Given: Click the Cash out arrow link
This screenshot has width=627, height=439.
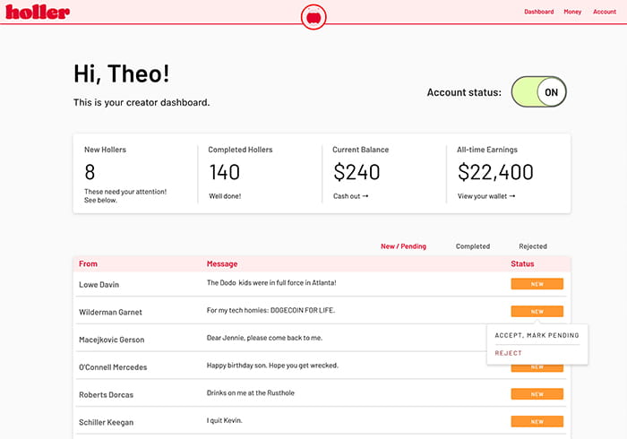Looking at the screenshot, I should tap(350, 196).
